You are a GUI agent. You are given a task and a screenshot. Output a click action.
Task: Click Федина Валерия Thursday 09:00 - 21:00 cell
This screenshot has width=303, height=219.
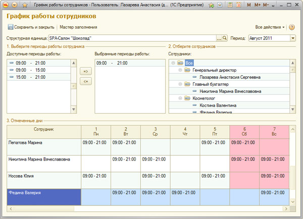(185, 197)
